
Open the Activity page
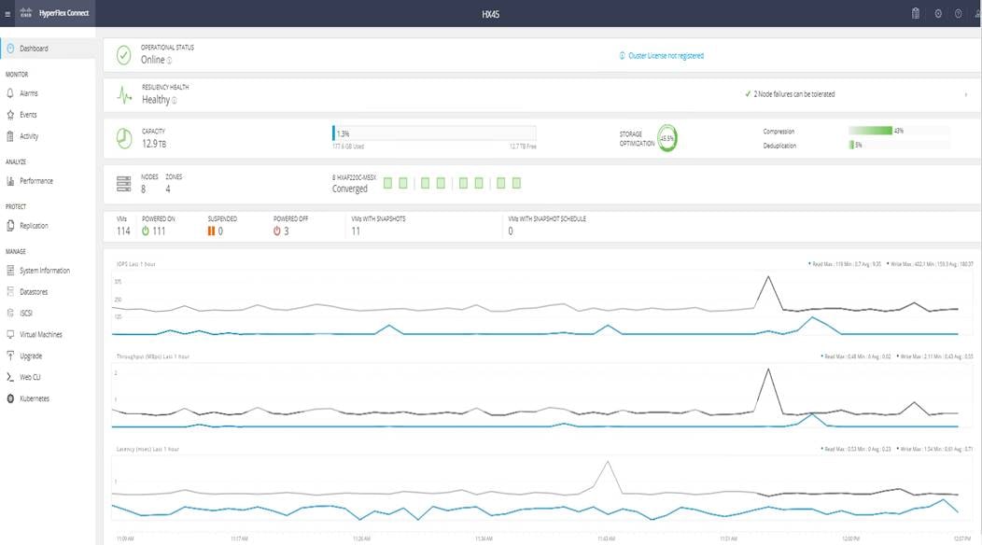pos(29,136)
